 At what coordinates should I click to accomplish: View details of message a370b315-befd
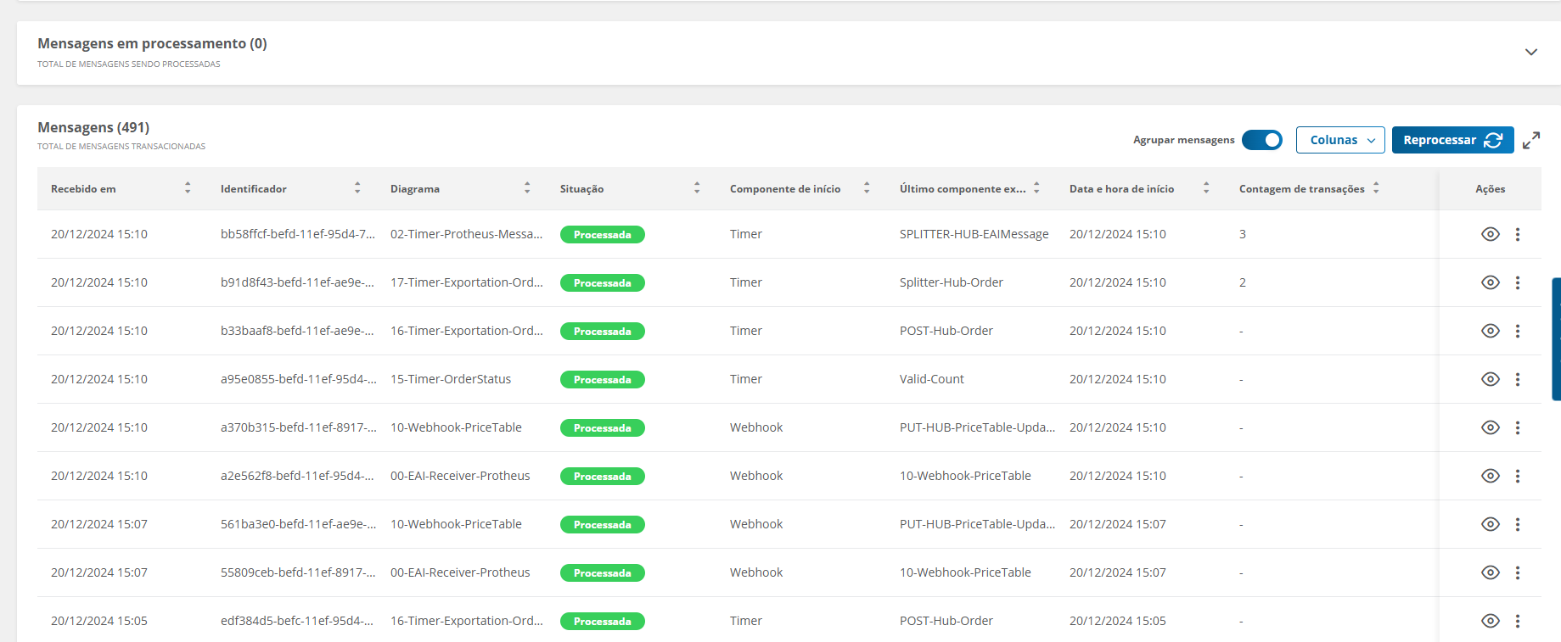point(1490,427)
